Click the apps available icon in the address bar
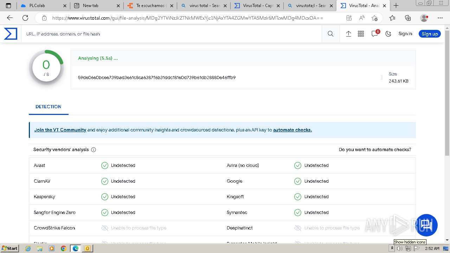The width and height of the screenshot is (450, 253). point(349,18)
